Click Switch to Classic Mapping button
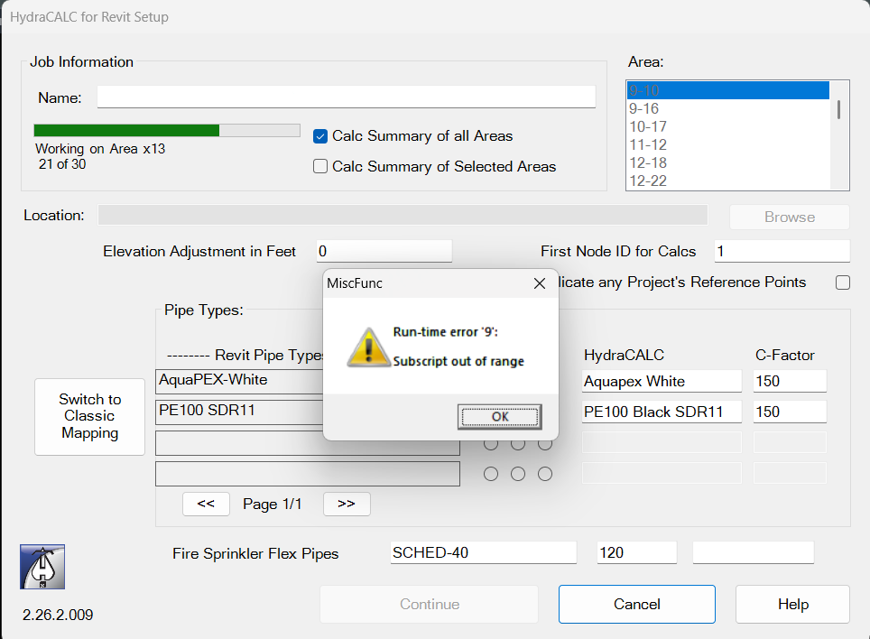 89,416
